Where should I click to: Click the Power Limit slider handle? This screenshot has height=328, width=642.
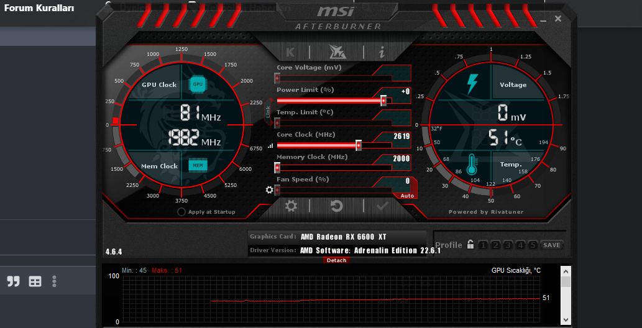(383, 100)
